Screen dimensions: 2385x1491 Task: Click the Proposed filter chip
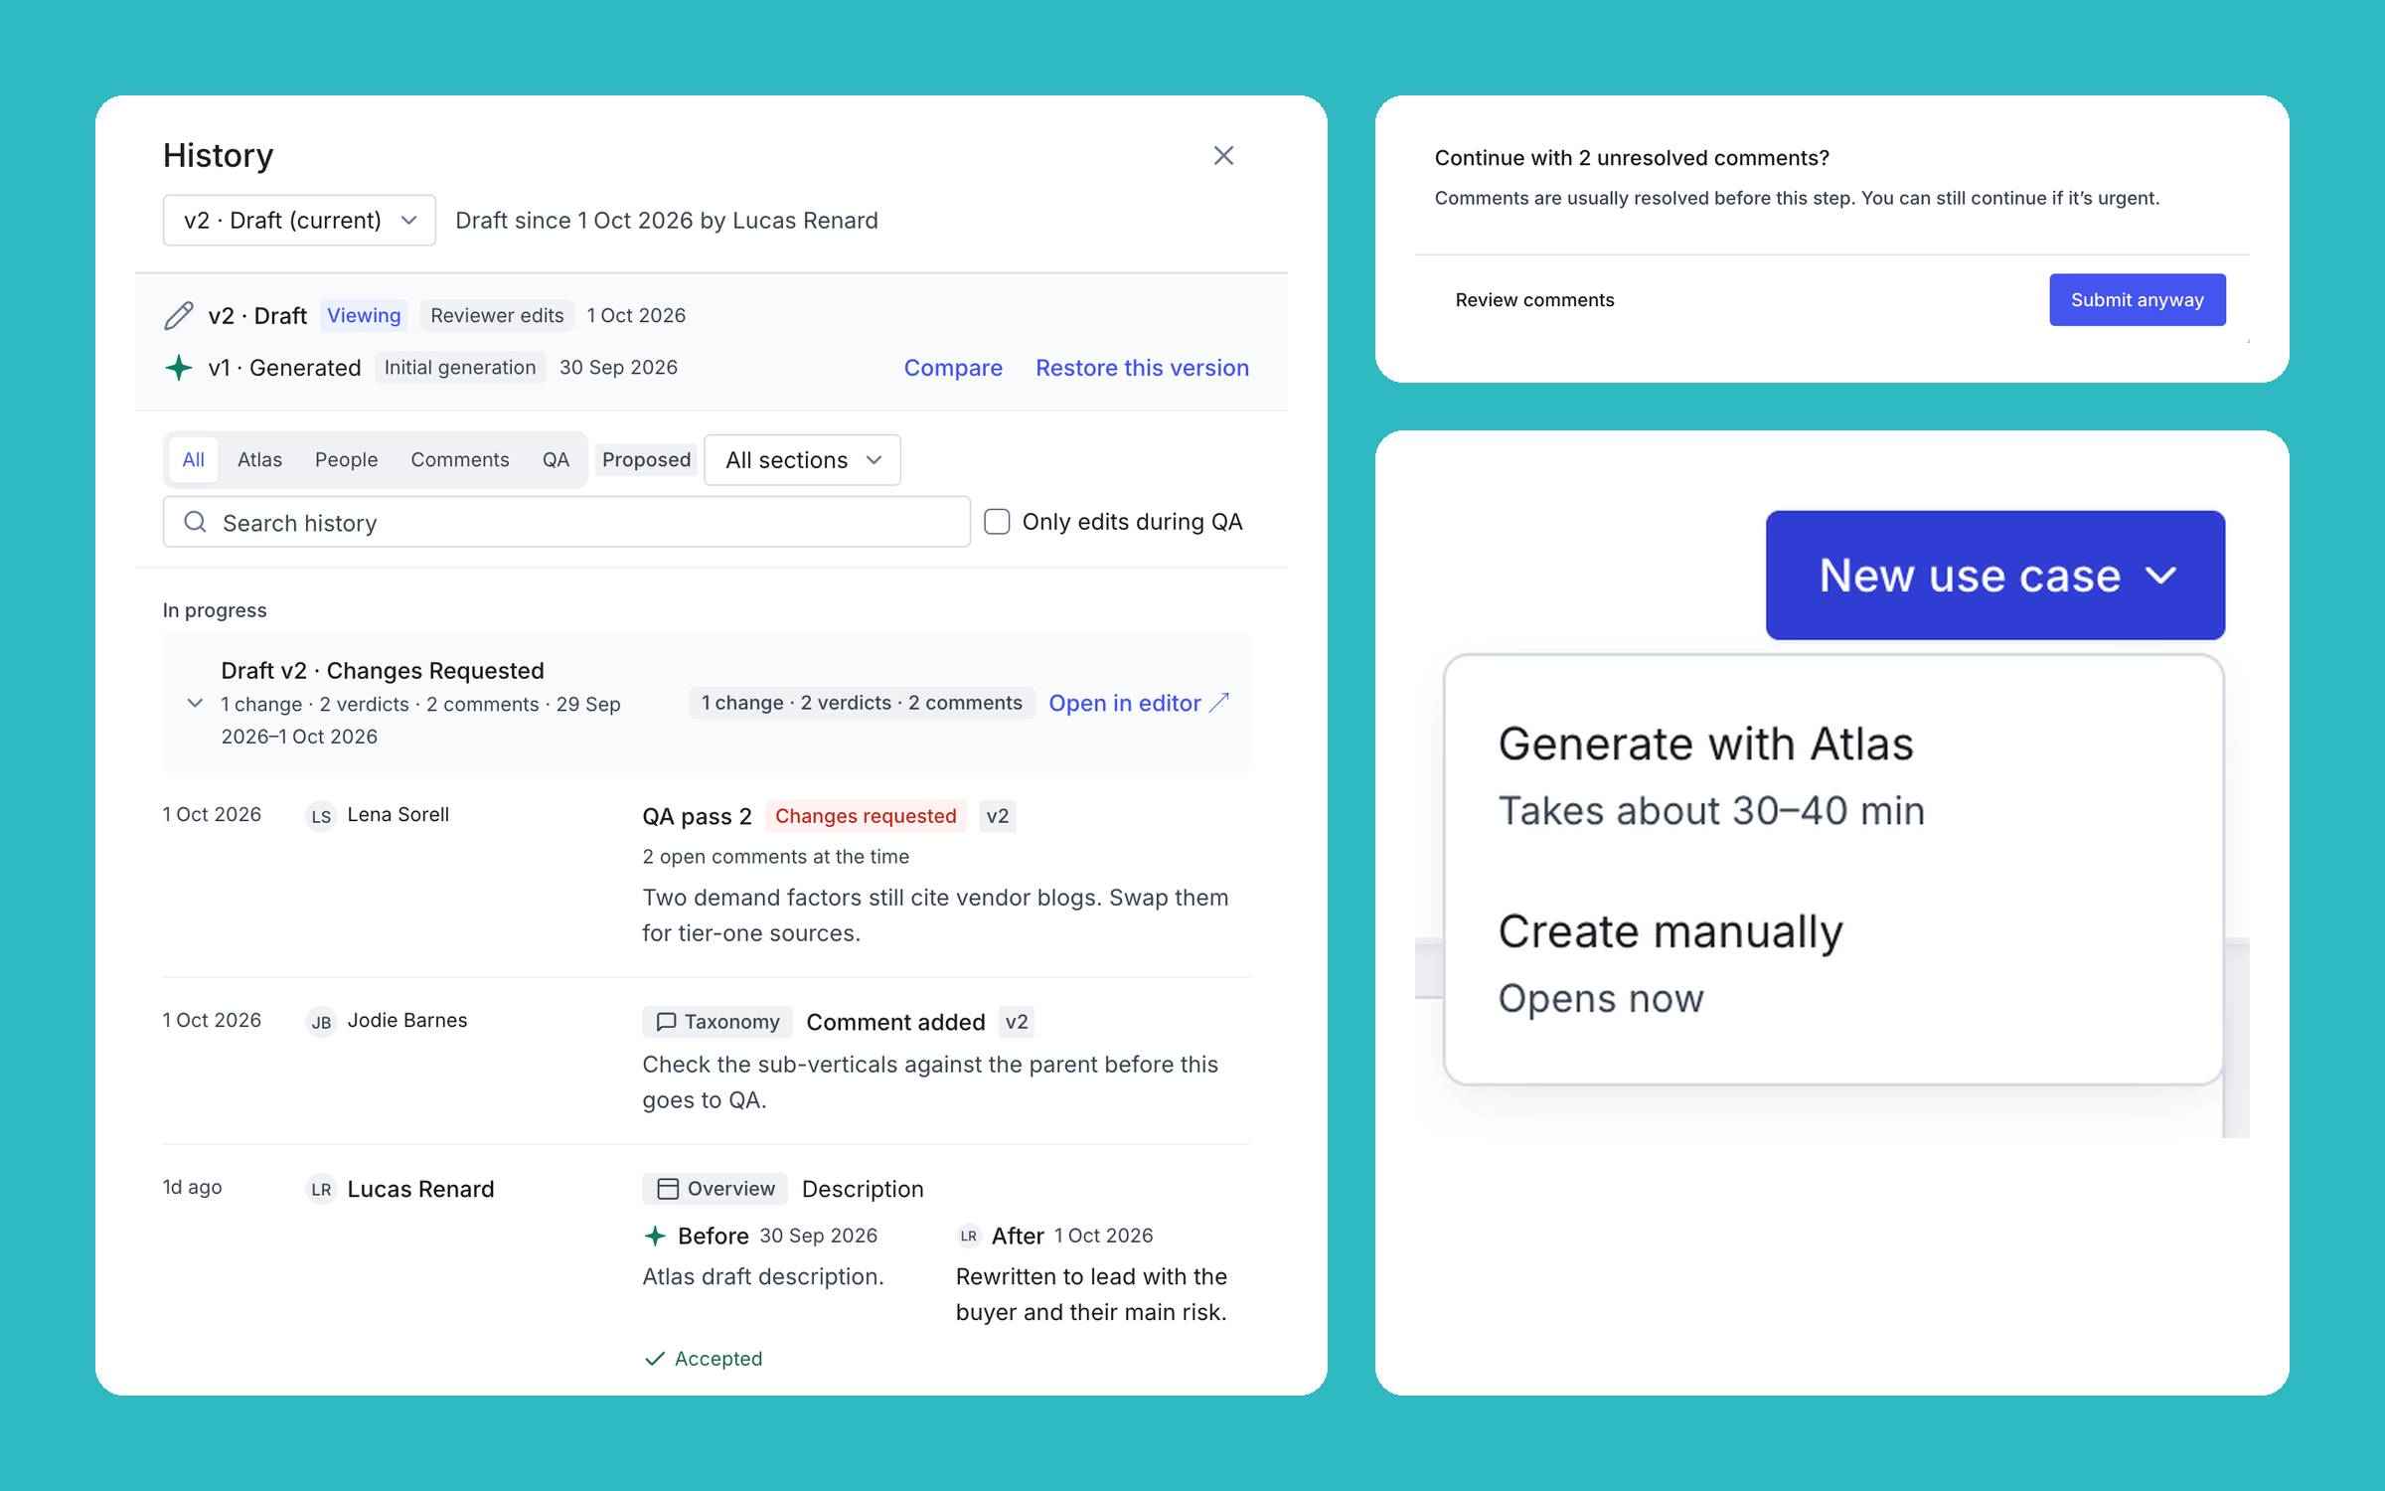646,460
